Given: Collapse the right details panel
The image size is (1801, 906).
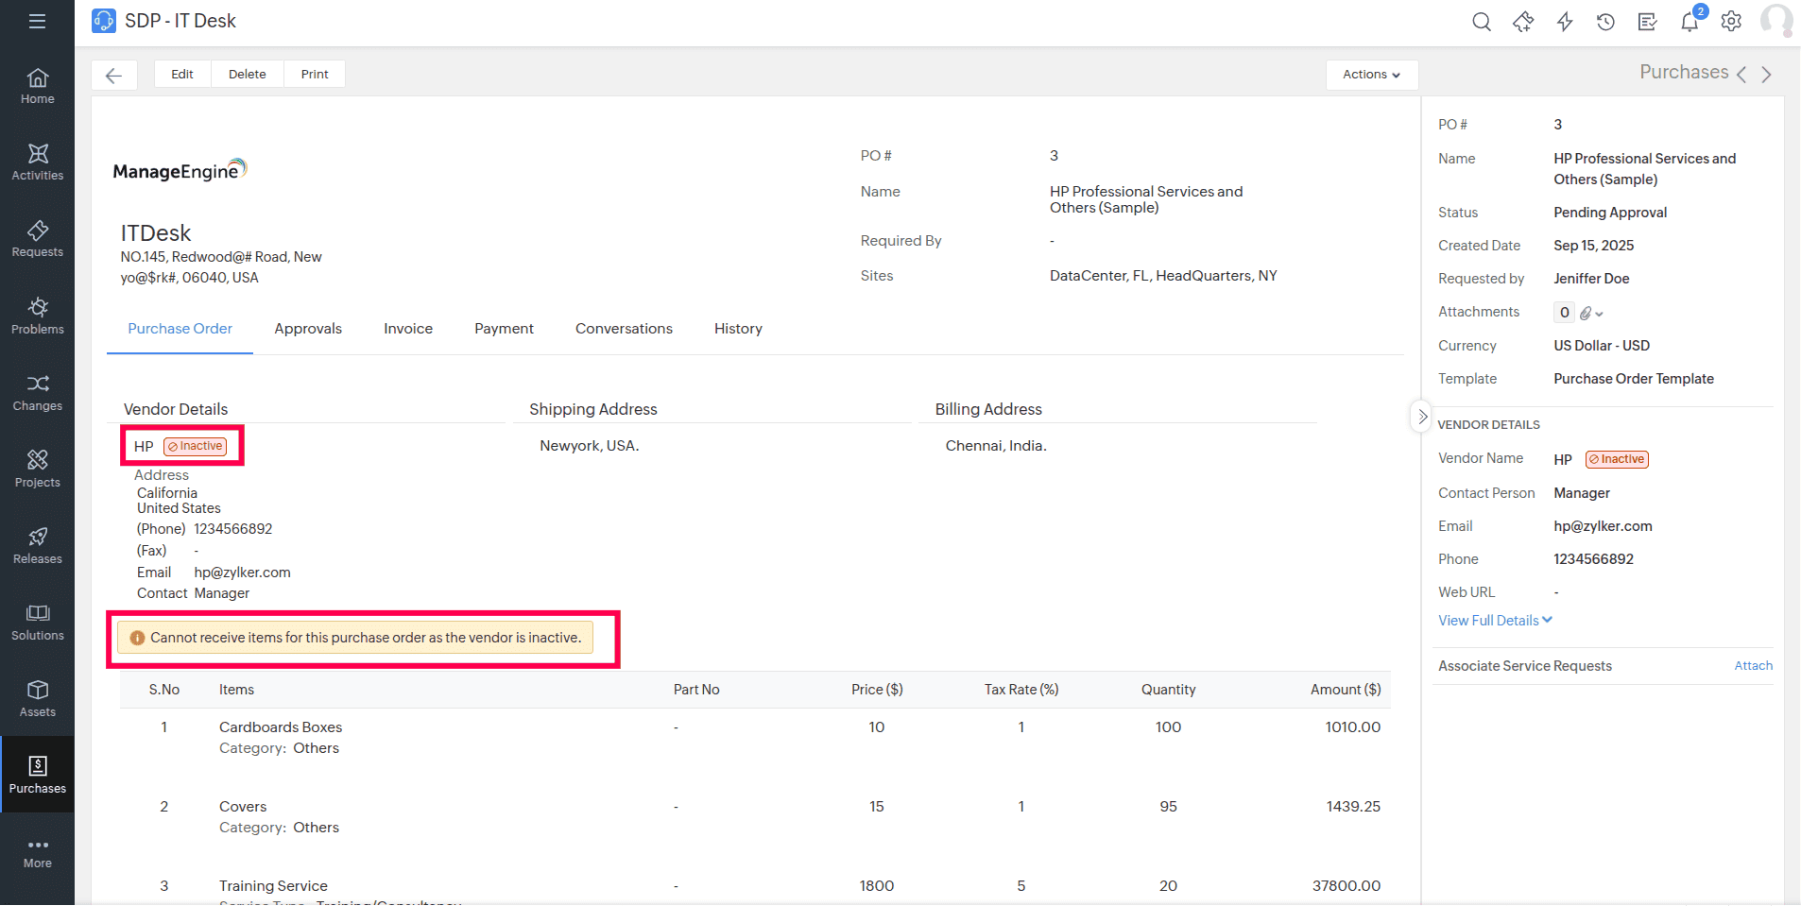Looking at the screenshot, I should [1422, 417].
